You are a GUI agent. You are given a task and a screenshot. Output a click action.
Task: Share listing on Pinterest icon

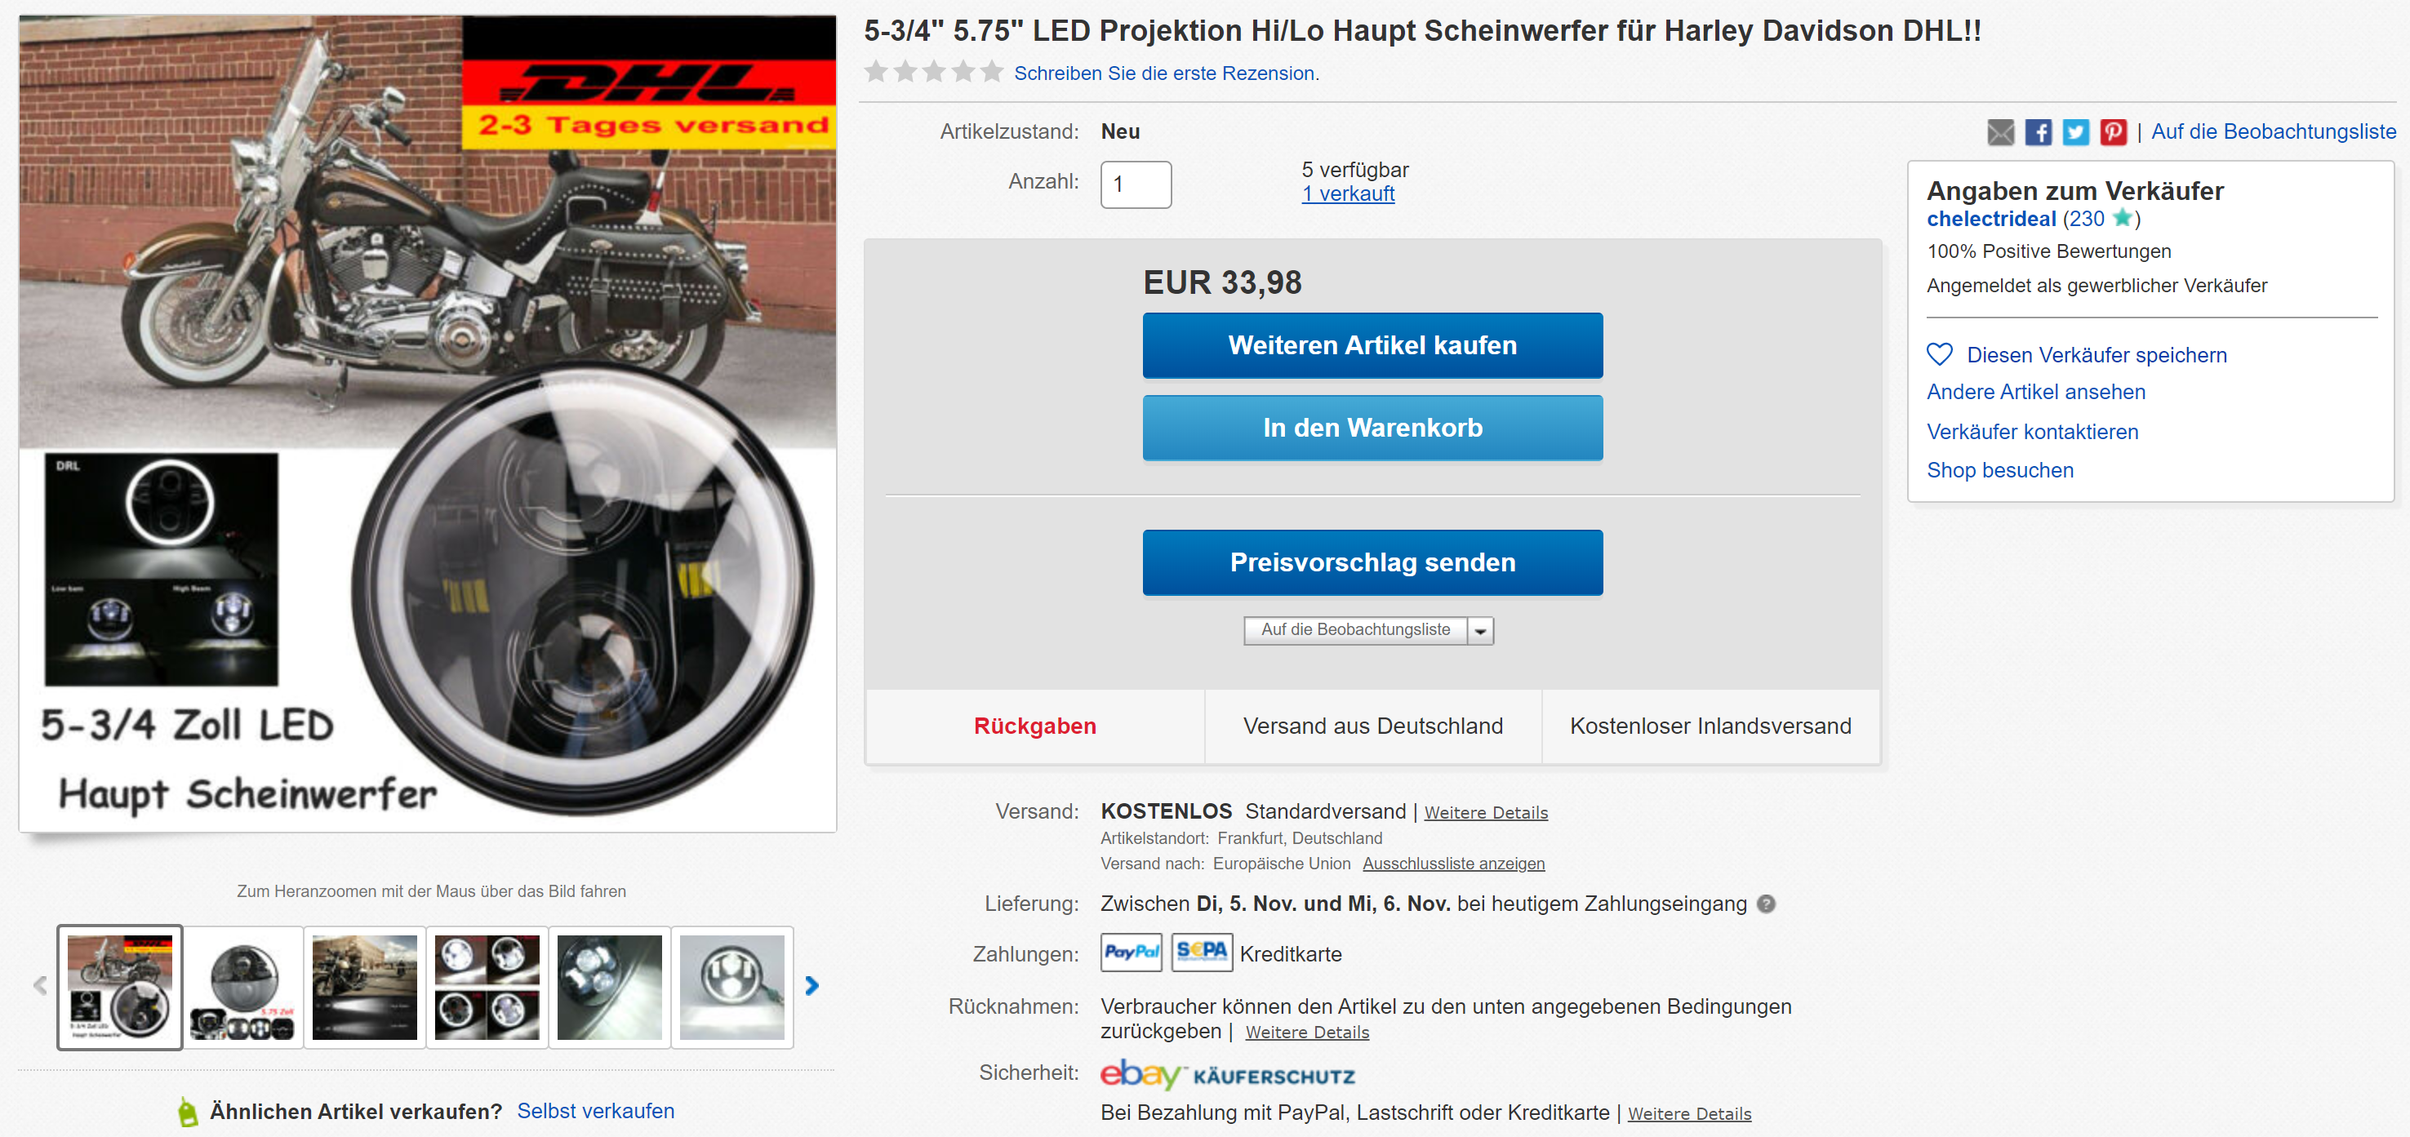pos(2113,132)
